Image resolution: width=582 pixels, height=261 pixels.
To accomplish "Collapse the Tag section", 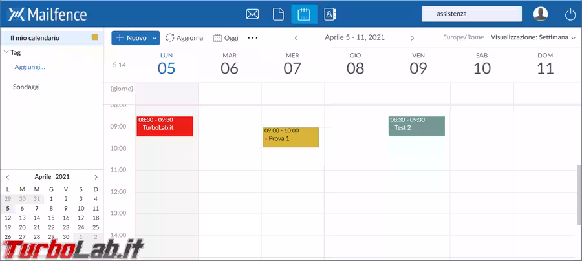I will coord(6,52).
